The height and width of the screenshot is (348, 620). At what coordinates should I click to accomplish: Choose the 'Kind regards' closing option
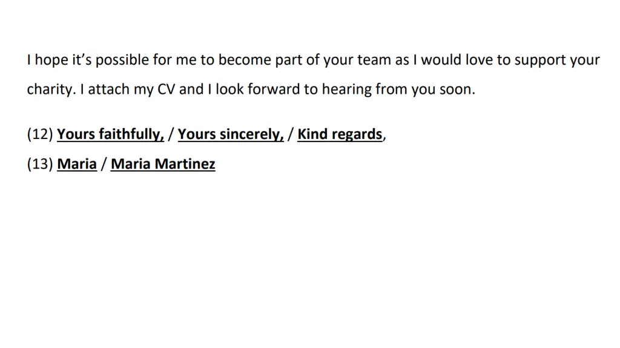tap(340, 134)
